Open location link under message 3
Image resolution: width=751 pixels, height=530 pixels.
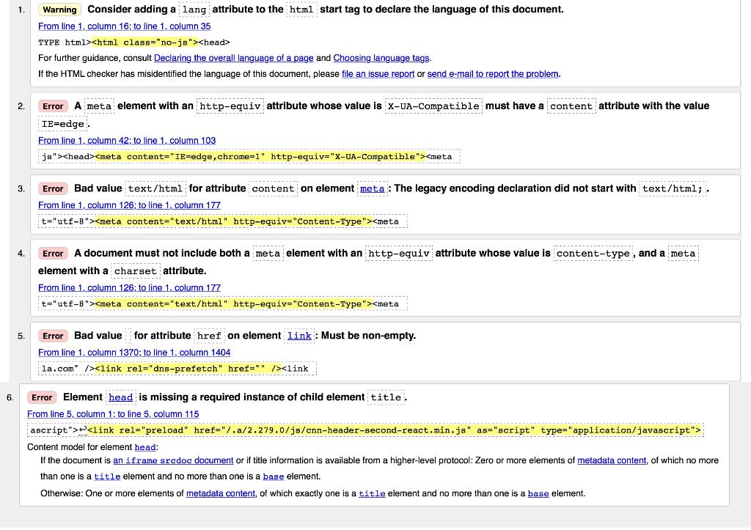(129, 205)
